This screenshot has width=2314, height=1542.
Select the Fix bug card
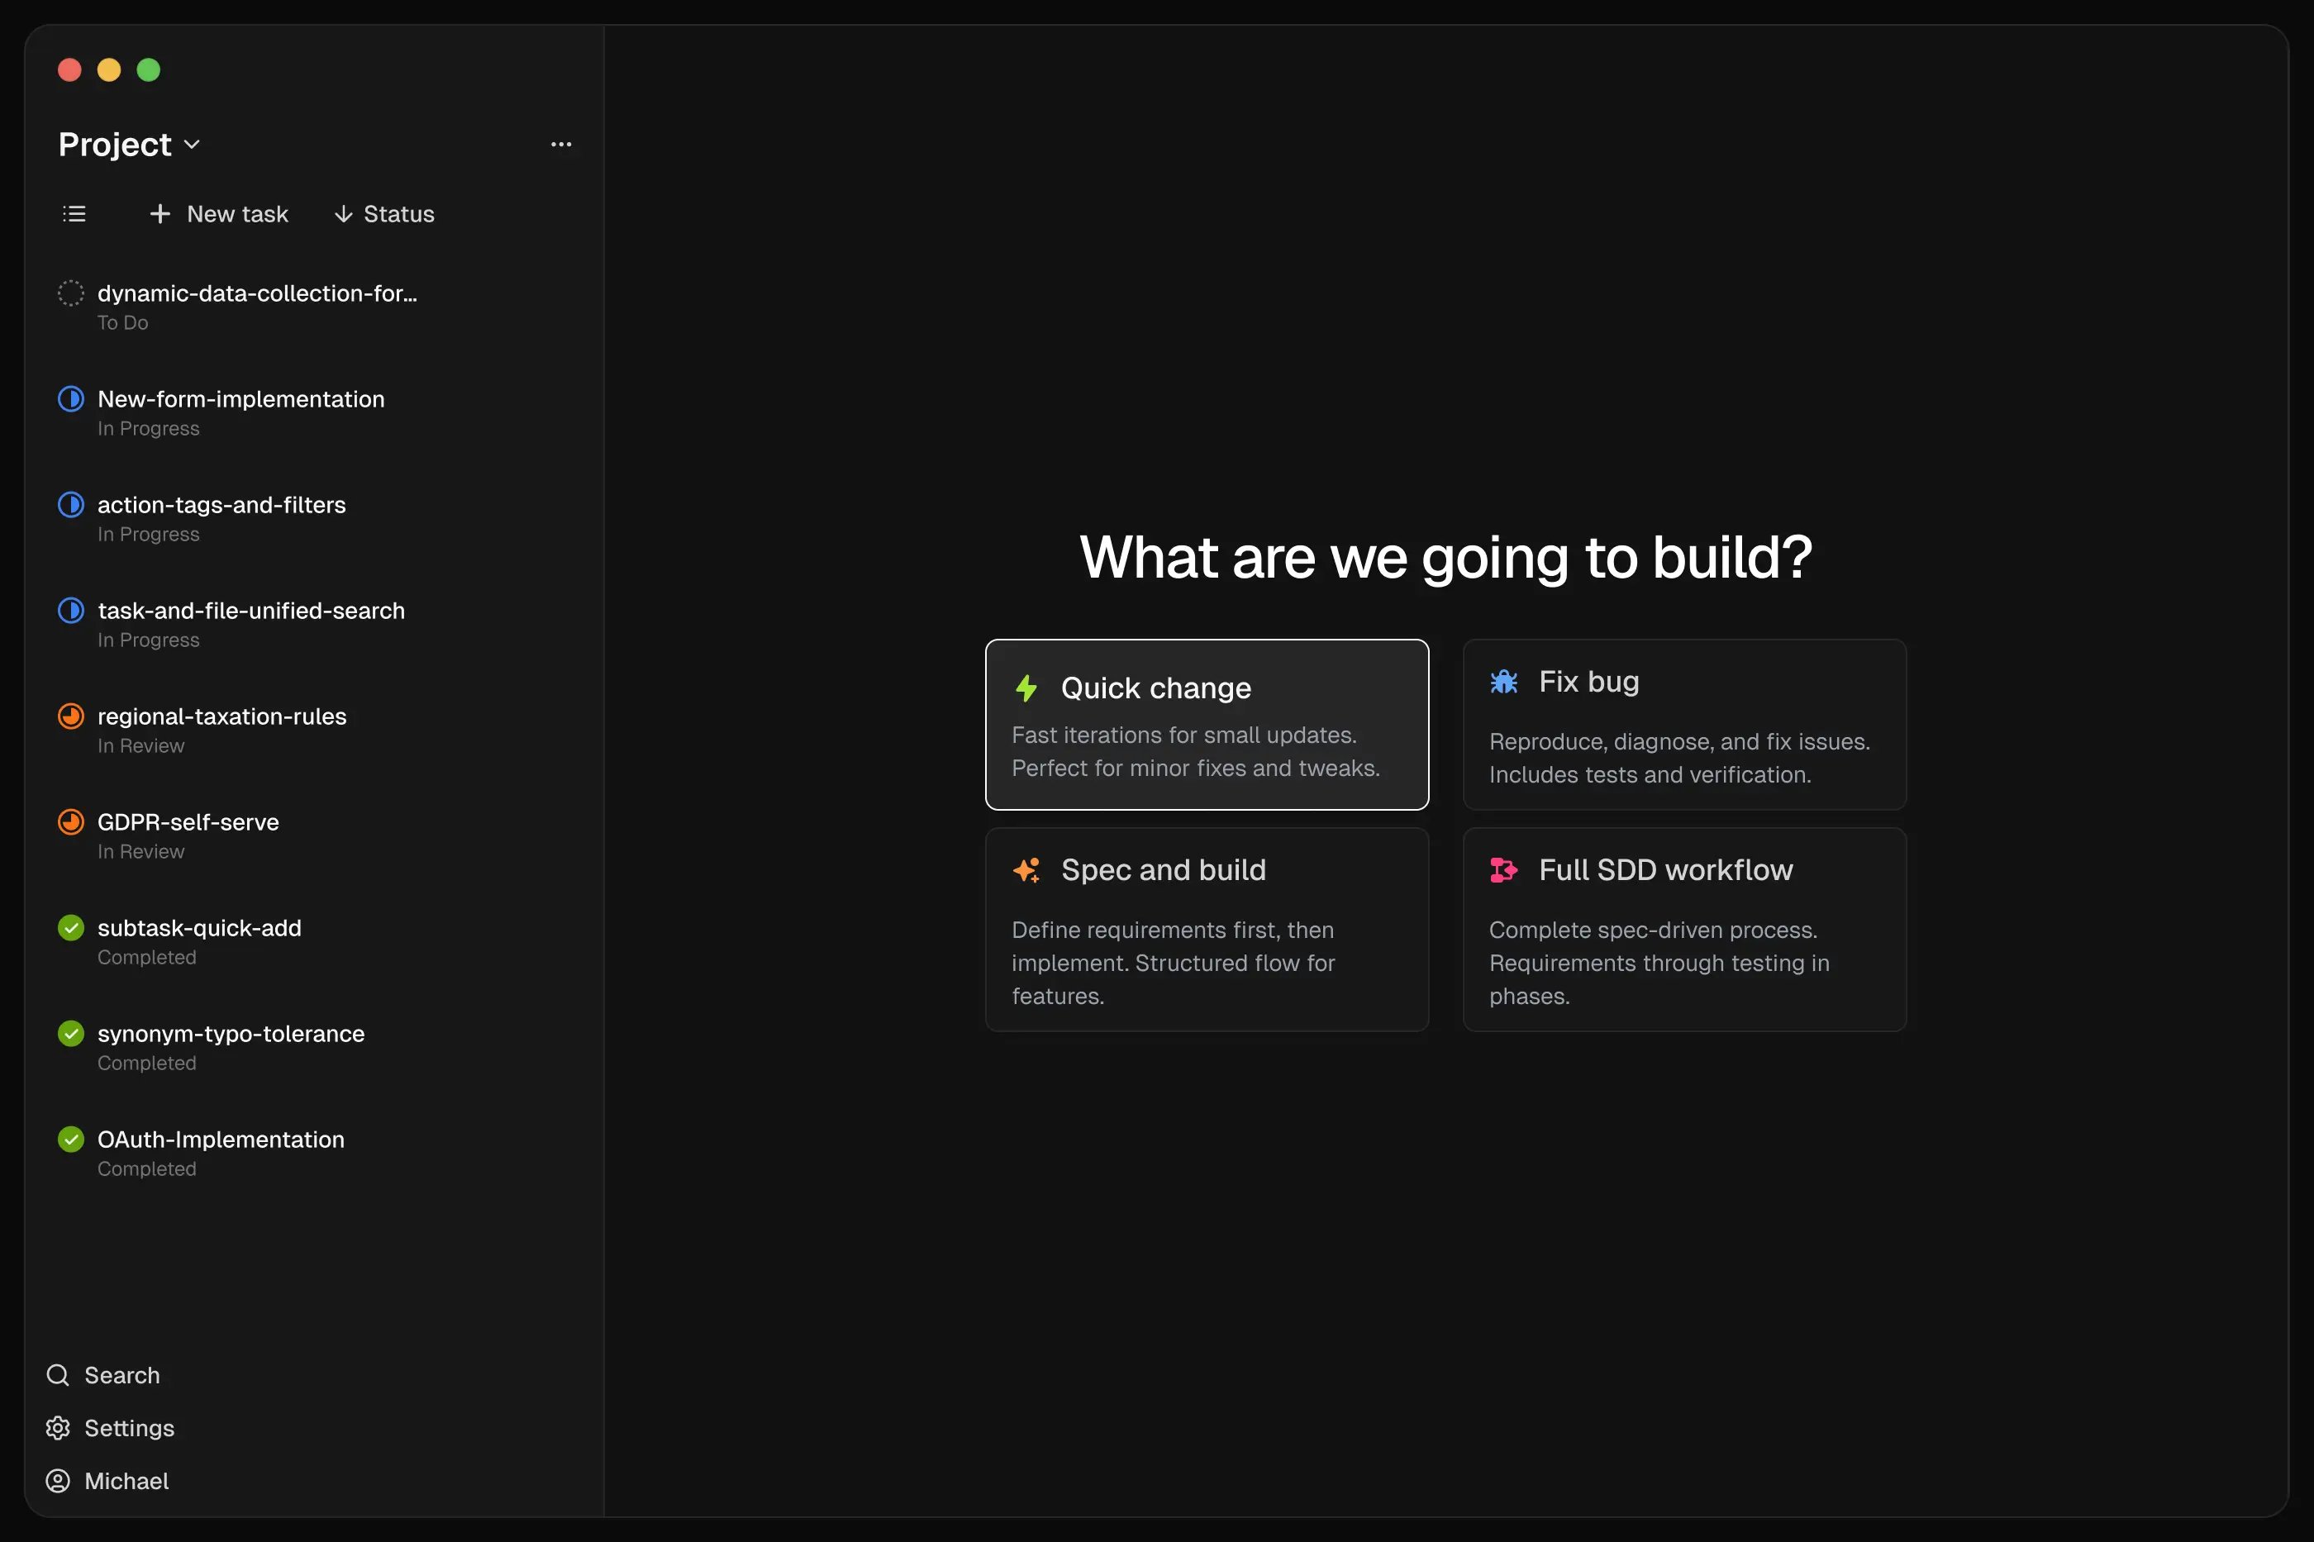point(1683,725)
